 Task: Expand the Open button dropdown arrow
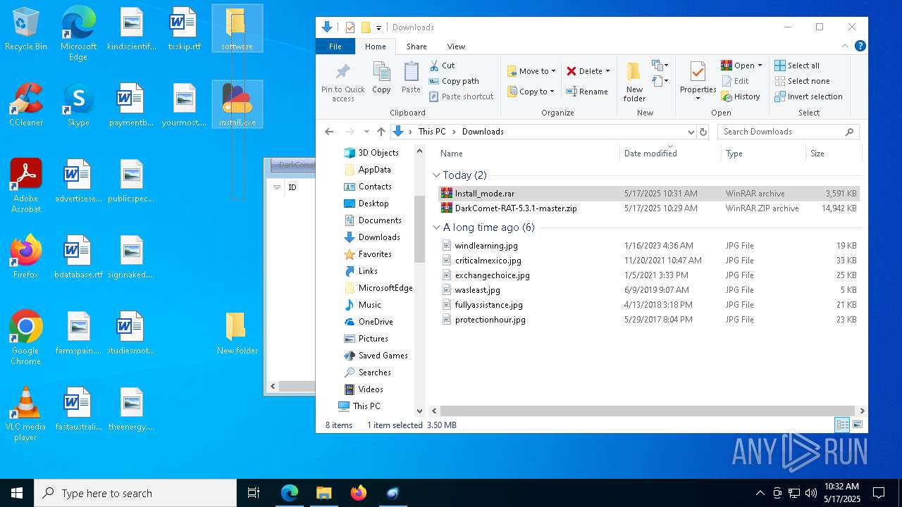pos(760,65)
